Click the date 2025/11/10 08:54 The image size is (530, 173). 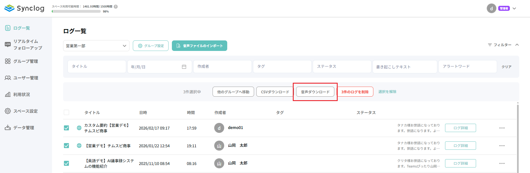point(154,164)
